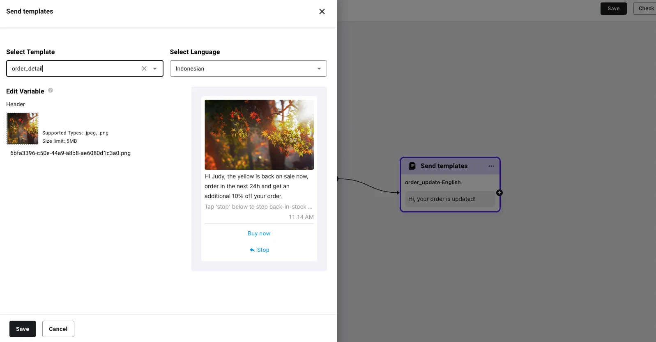656x342 pixels.
Task: Click the header image upload thumbnail
Action: [x=23, y=128]
